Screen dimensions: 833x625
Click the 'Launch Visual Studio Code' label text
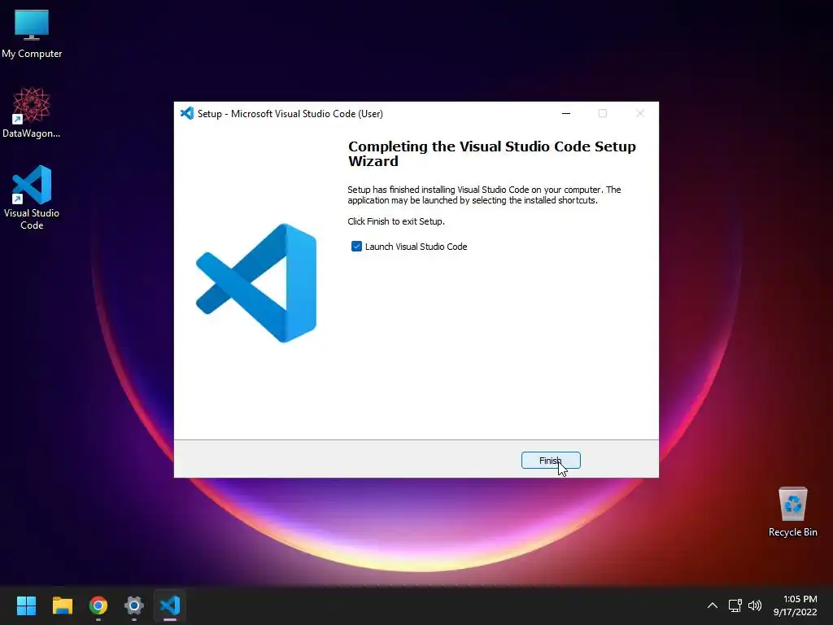point(416,247)
